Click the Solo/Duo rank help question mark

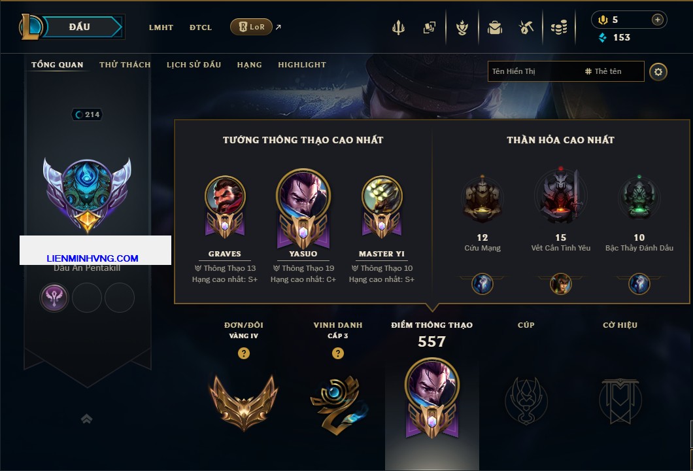pos(243,353)
